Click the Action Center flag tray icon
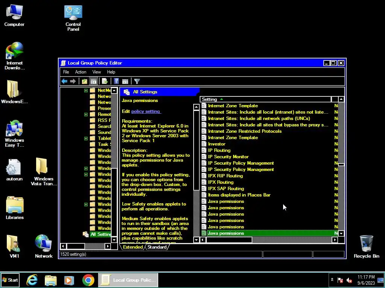This screenshot has width=385, height=288. point(340,280)
